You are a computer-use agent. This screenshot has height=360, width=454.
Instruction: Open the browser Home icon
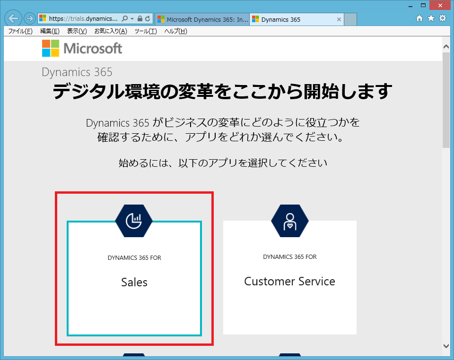(419, 18)
